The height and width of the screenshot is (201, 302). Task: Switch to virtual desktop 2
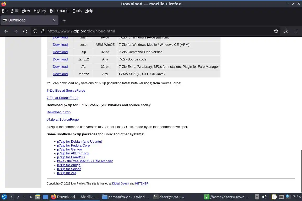tap(18, 197)
